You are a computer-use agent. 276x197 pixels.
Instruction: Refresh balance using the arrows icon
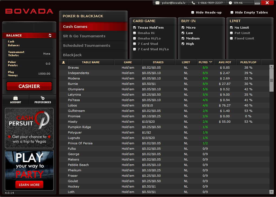click(x=50, y=35)
